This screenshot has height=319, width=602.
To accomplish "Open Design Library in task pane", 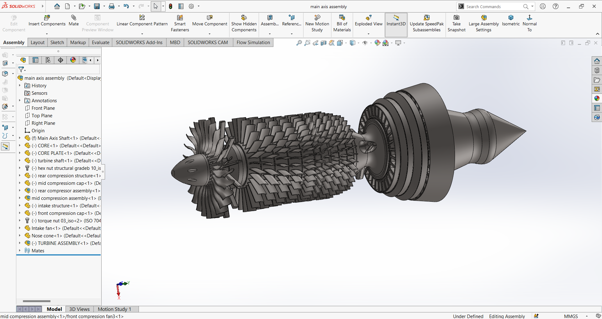I will click(x=597, y=70).
